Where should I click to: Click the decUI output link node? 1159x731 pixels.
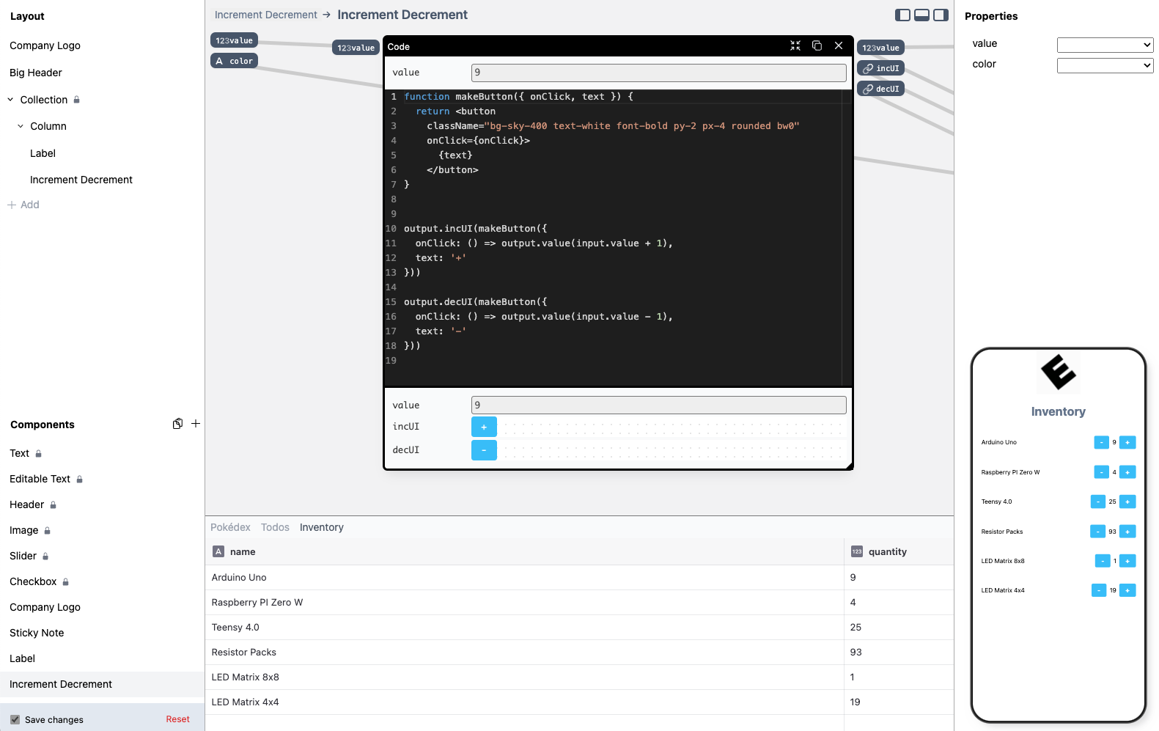(x=881, y=89)
